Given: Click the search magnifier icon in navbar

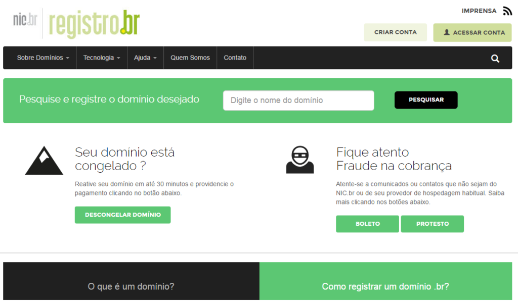Looking at the screenshot, I should click(495, 59).
